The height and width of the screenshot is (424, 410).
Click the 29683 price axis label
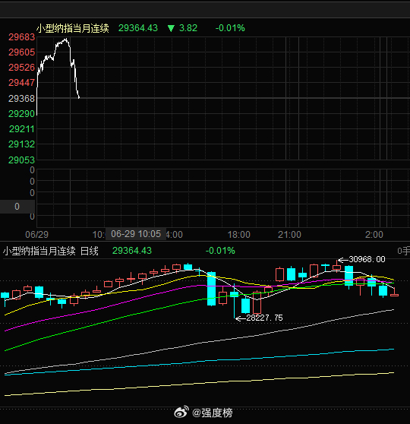click(x=21, y=37)
